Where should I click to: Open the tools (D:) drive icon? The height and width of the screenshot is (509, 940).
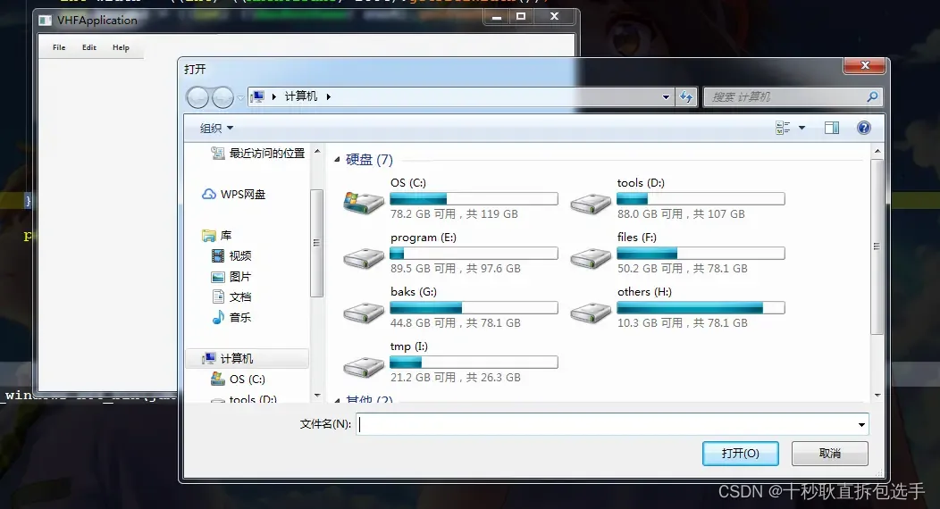pos(591,204)
